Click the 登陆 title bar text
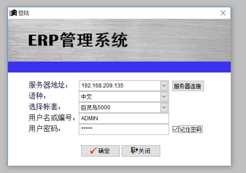 24,13
